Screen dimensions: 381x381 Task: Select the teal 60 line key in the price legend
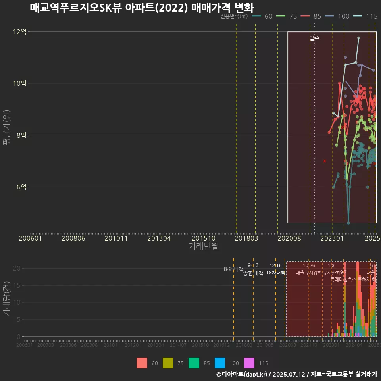pyautogui.click(x=256, y=16)
